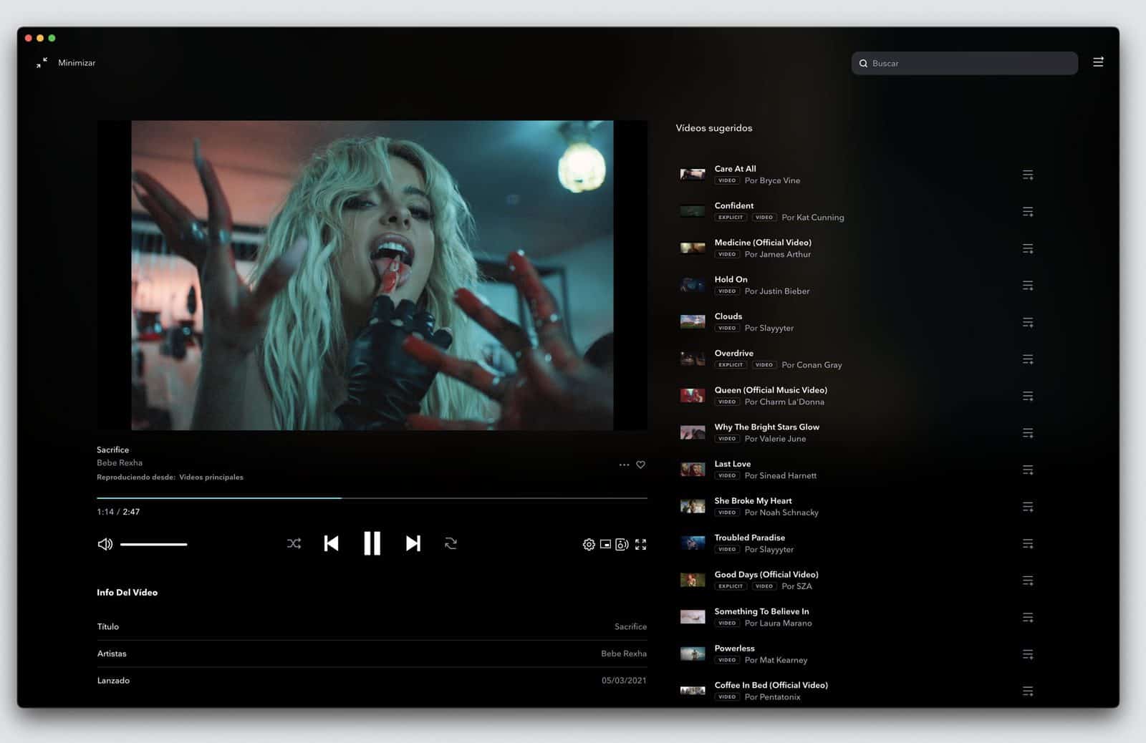Screen dimensions: 1146x743
Task: Add Why The Bright Stars Glow to queue
Action: pos(1028,433)
